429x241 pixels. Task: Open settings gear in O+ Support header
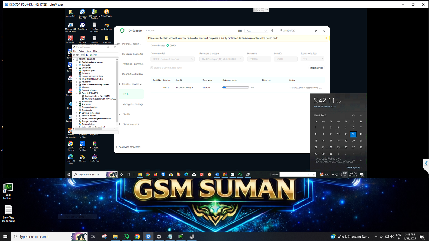point(272,31)
